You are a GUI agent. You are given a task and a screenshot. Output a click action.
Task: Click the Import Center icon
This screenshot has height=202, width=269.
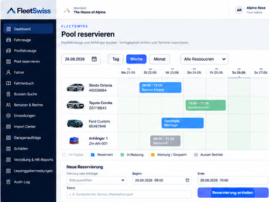point(9,127)
